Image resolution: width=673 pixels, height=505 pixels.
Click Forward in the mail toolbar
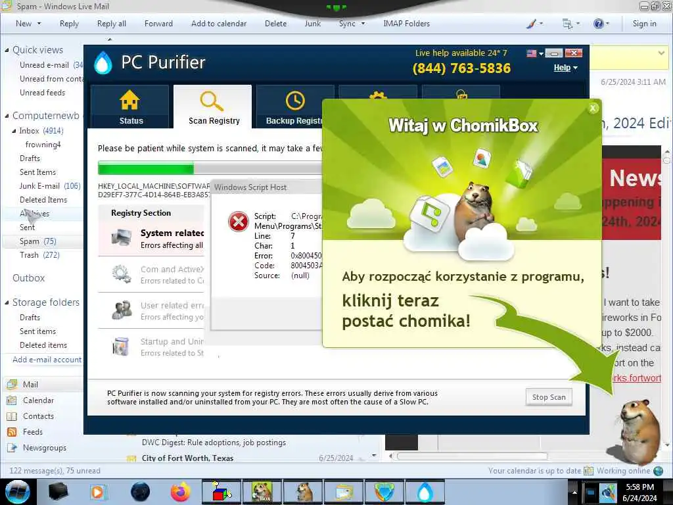click(x=158, y=24)
